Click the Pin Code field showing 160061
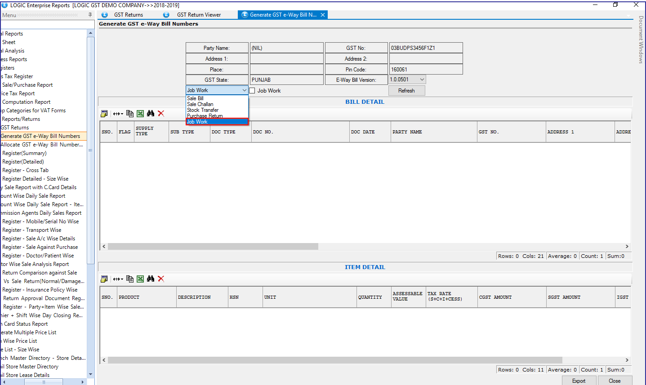 426,69
